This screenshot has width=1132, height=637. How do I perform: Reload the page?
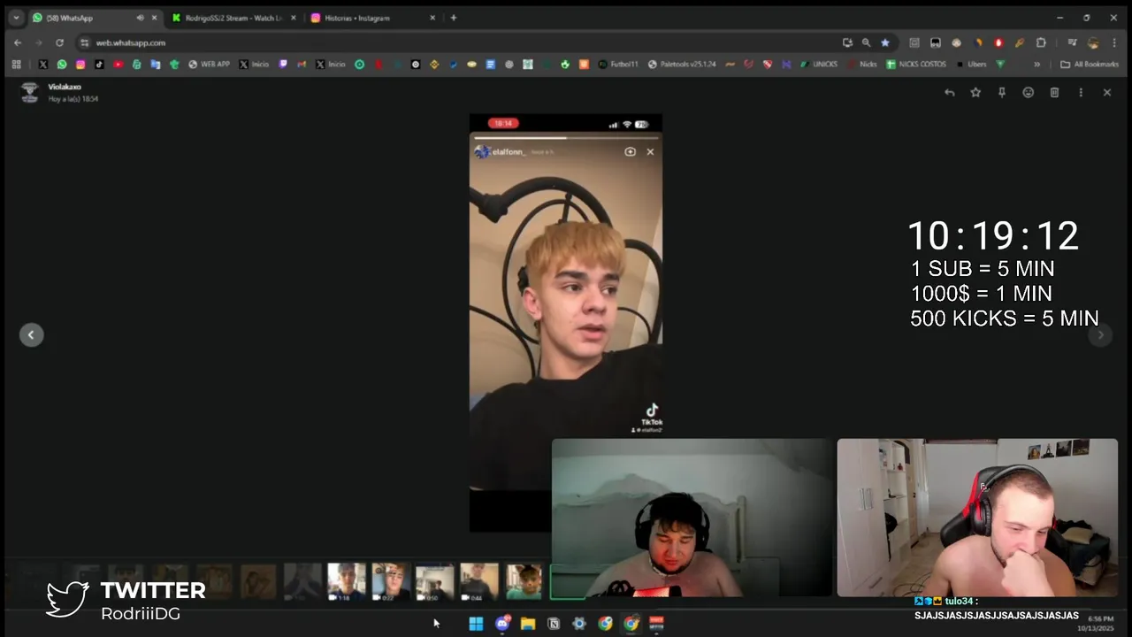59,42
